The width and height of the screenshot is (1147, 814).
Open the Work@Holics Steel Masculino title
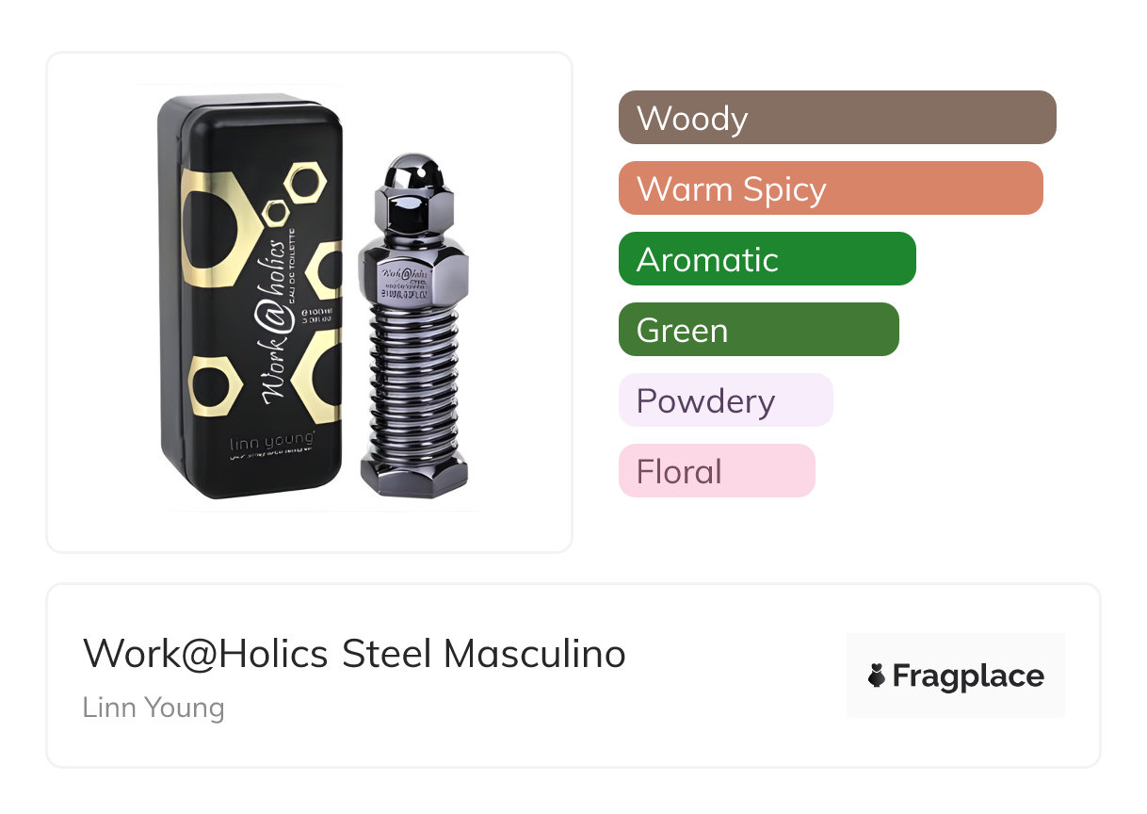click(354, 654)
